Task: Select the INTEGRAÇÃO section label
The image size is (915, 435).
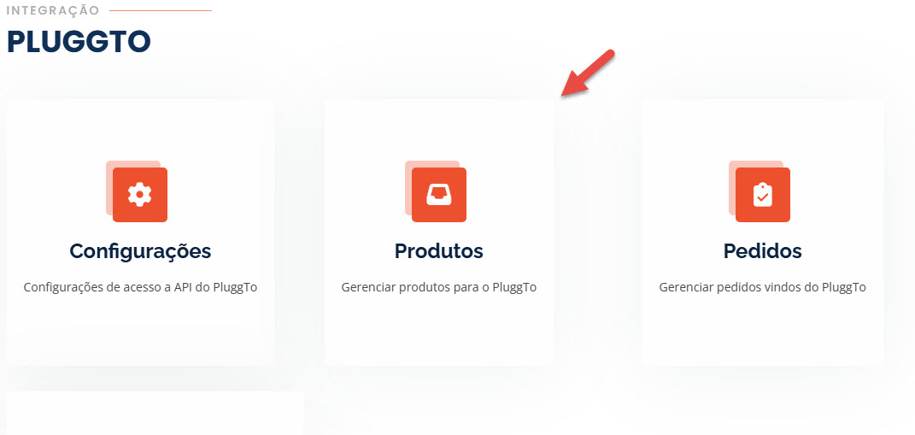Action: (x=53, y=10)
